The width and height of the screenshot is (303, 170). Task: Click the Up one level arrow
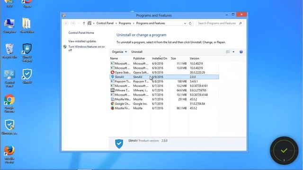tap(84, 23)
